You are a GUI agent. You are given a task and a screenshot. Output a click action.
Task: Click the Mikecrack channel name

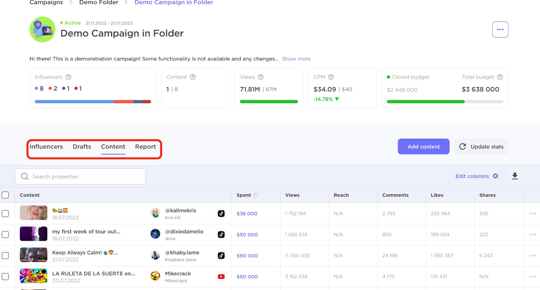point(178,273)
